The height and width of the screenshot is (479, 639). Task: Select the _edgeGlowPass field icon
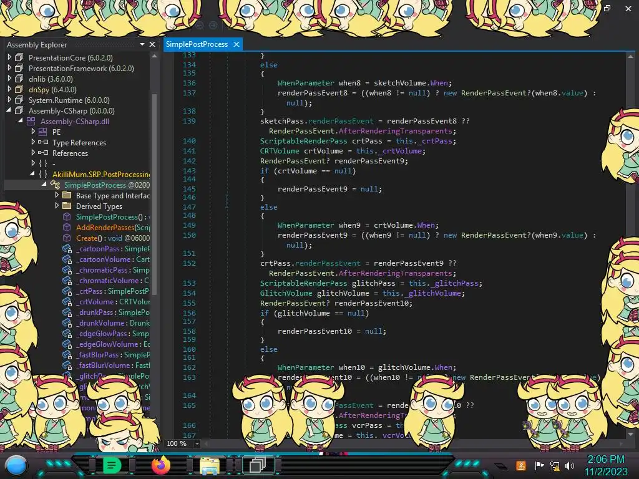(x=67, y=334)
